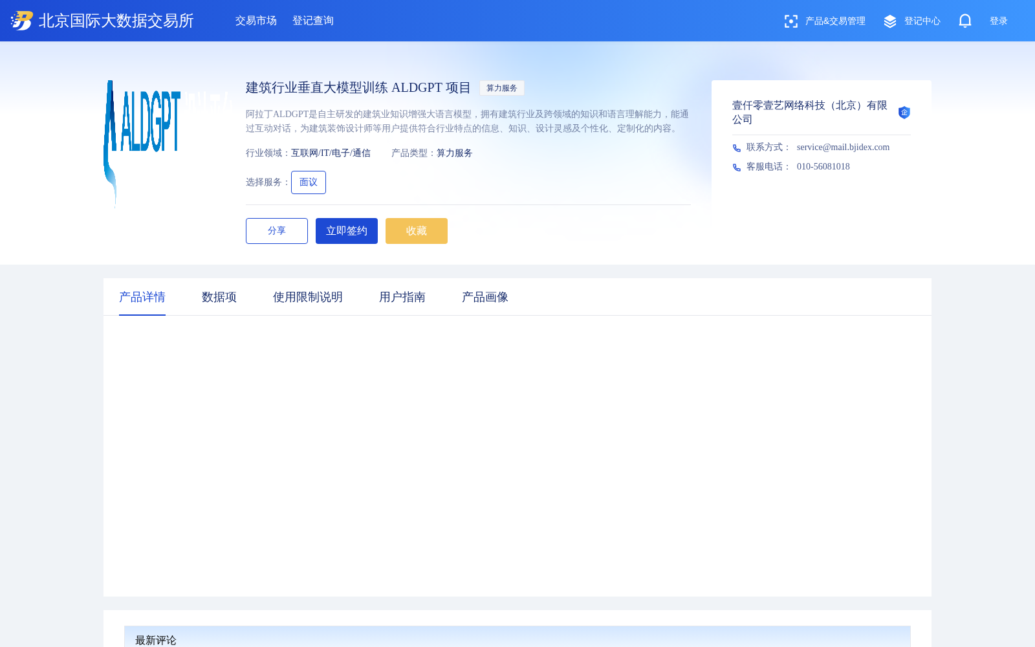Click product type value 算力服务
The image size is (1035, 647).
455,153
